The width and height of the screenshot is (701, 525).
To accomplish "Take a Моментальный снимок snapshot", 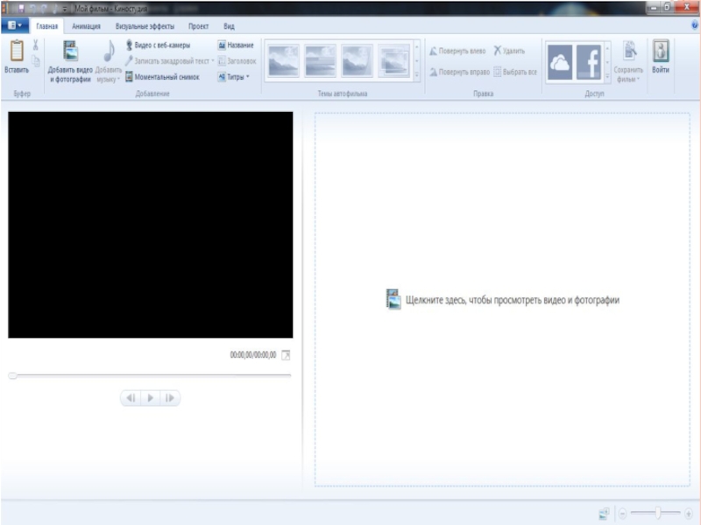I will click(166, 77).
